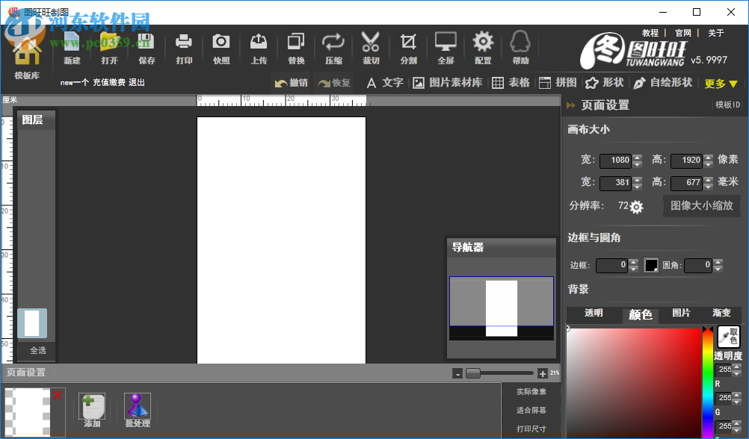Viewport: 749px width, 439px height.
Task: Open the 关于 about link
Action: click(716, 33)
